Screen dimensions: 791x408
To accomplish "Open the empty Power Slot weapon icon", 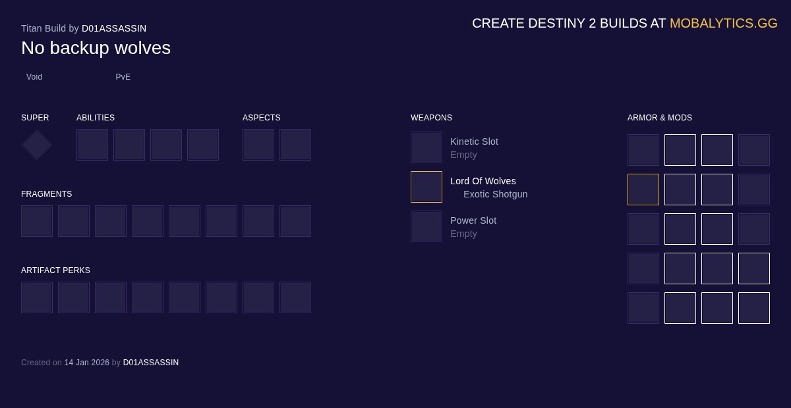I will [426, 226].
